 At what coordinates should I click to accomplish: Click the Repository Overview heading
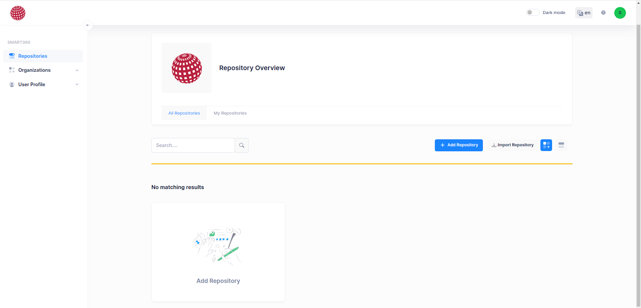pyautogui.click(x=252, y=68)
